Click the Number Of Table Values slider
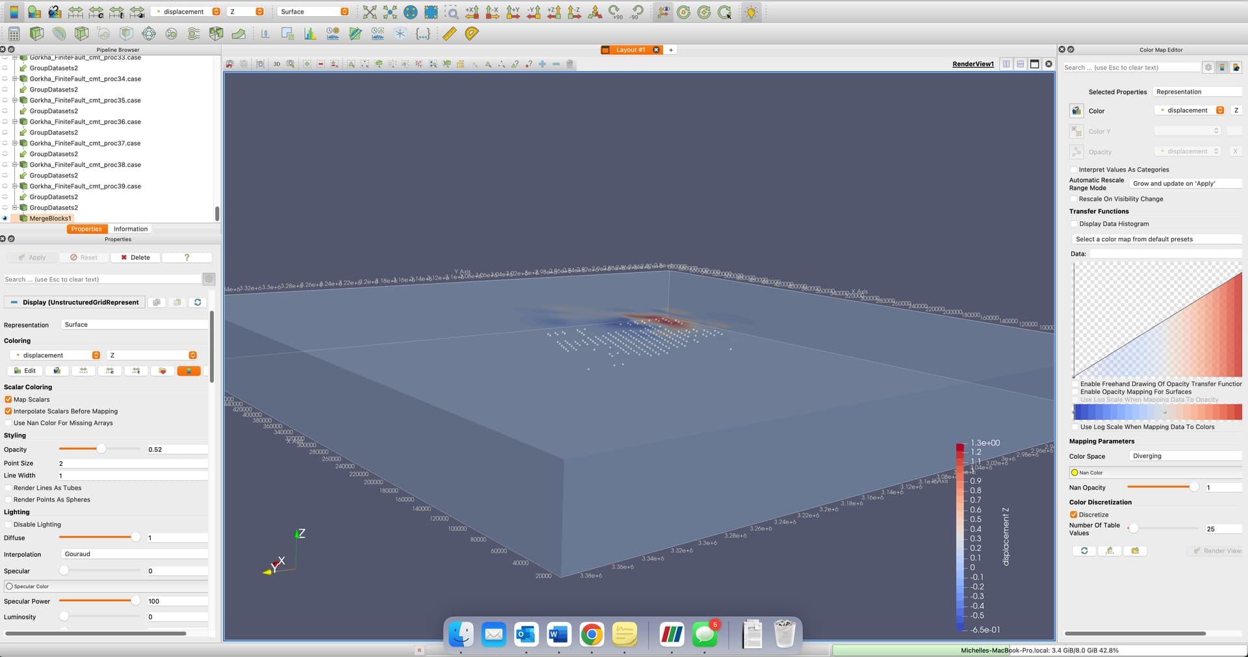1248x657 pixels. (x=1133, y=528)
